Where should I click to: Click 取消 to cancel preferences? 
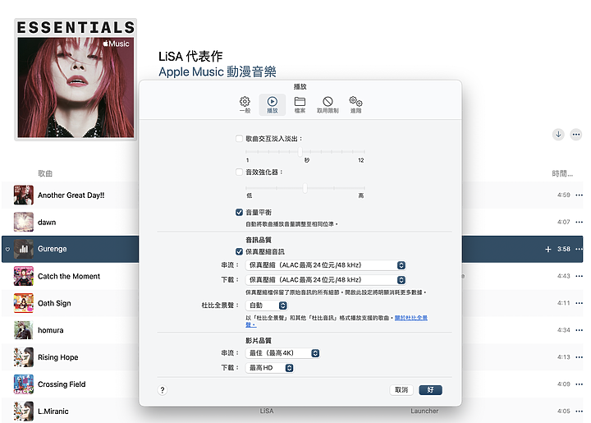(401, 390)
